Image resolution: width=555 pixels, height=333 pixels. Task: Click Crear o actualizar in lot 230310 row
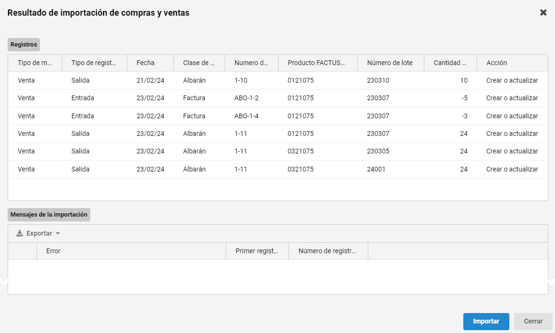click(512, 81)
